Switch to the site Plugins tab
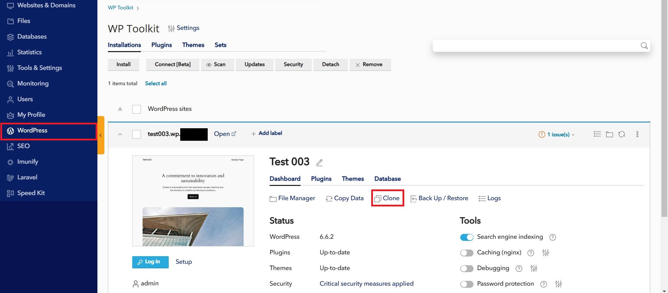This screenshot has width=668, height=293. pos(321,179)
